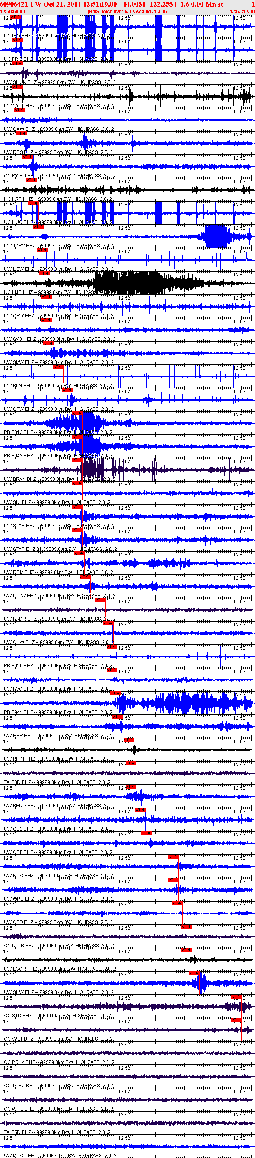Select the CC.TCBU.BHZ station label
The height and width of the screenshot is (1158, 255).
tap(20, 1086)
